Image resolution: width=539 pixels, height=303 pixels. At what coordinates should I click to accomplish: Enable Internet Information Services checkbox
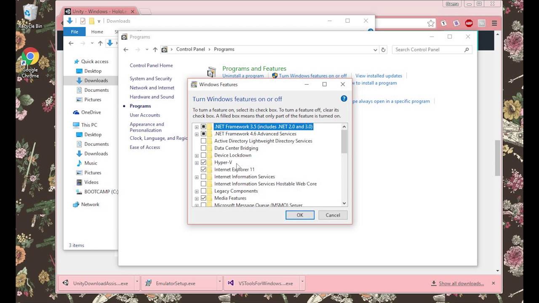click(203, 177)
